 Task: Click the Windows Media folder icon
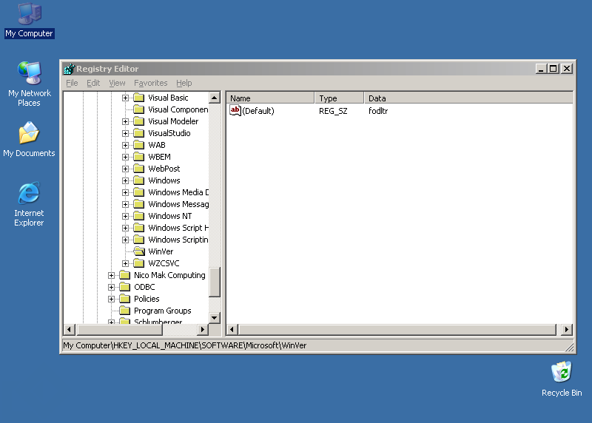(x=139, y=192)
